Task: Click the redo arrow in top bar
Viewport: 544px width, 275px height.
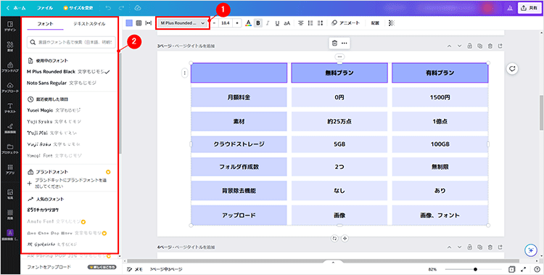Action: (121, 8)
